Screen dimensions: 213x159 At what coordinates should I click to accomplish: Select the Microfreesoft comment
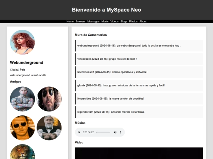click(x=139, y=72)
